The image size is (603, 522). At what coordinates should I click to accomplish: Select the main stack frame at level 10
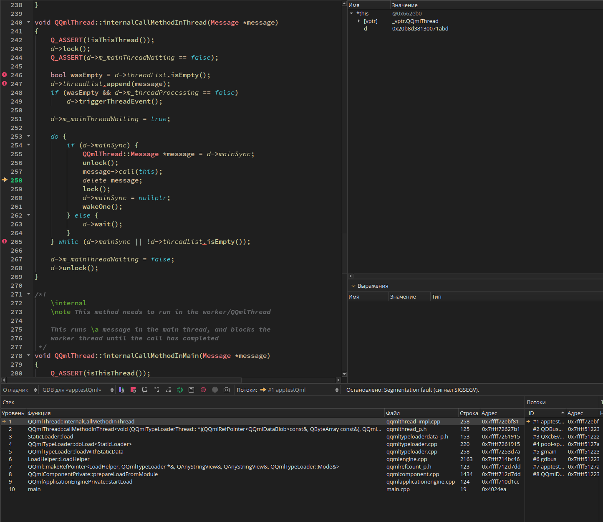point(34,489)
